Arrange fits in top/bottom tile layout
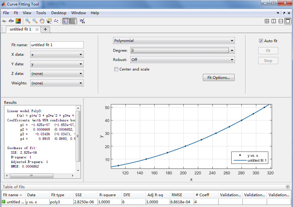293x207 pixels. 281,21
